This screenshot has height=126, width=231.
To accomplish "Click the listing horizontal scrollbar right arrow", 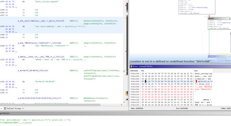I will [x=122, y=105].
